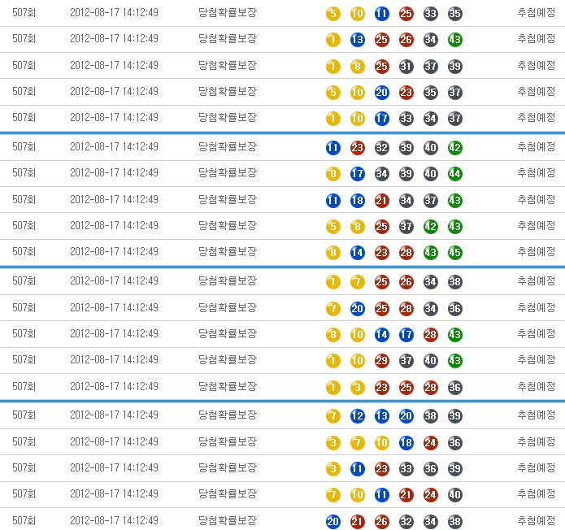Image resolution: width=565 pixels, height=530 pixels.
Task: Click 추첨예정 status in the last row
Action: 536,520
